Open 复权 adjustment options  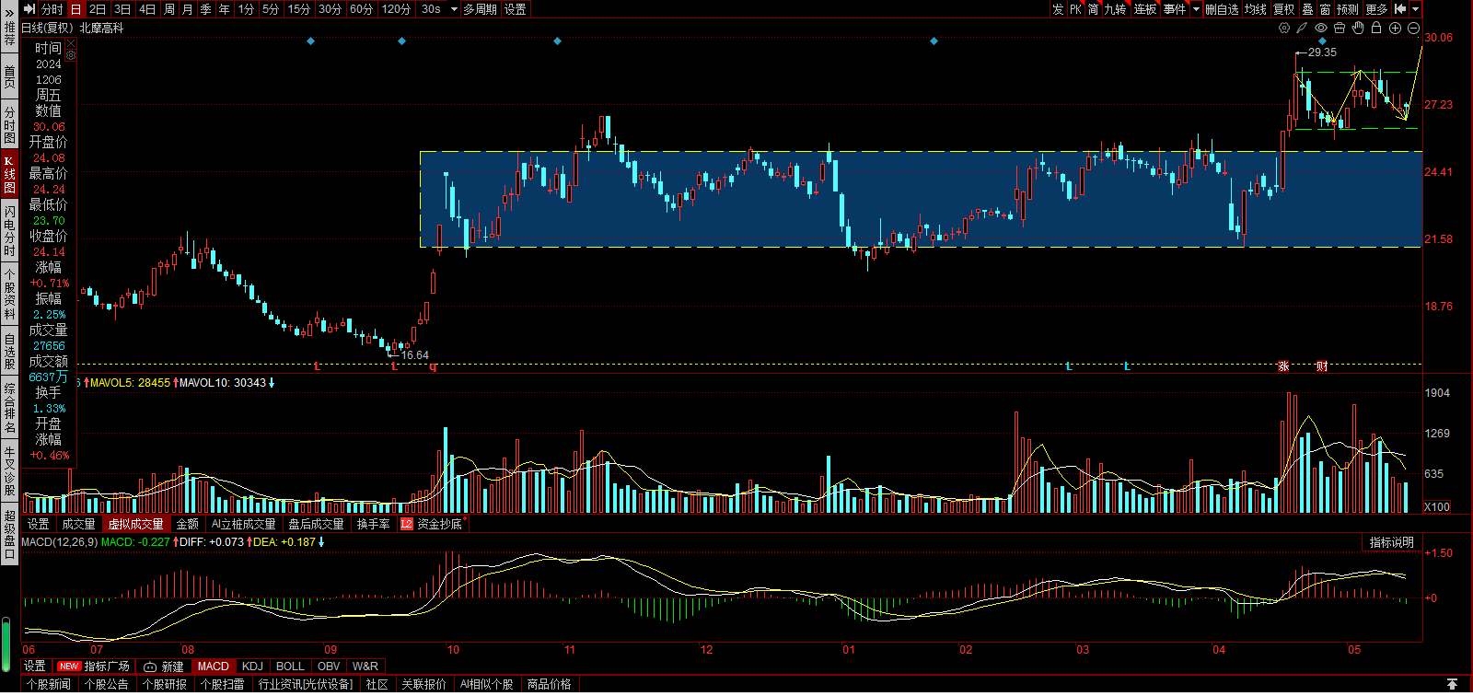point(1284,8)
